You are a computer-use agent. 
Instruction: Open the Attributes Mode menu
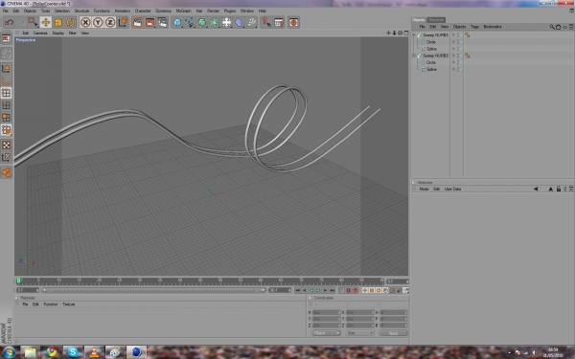coord(424,189)
